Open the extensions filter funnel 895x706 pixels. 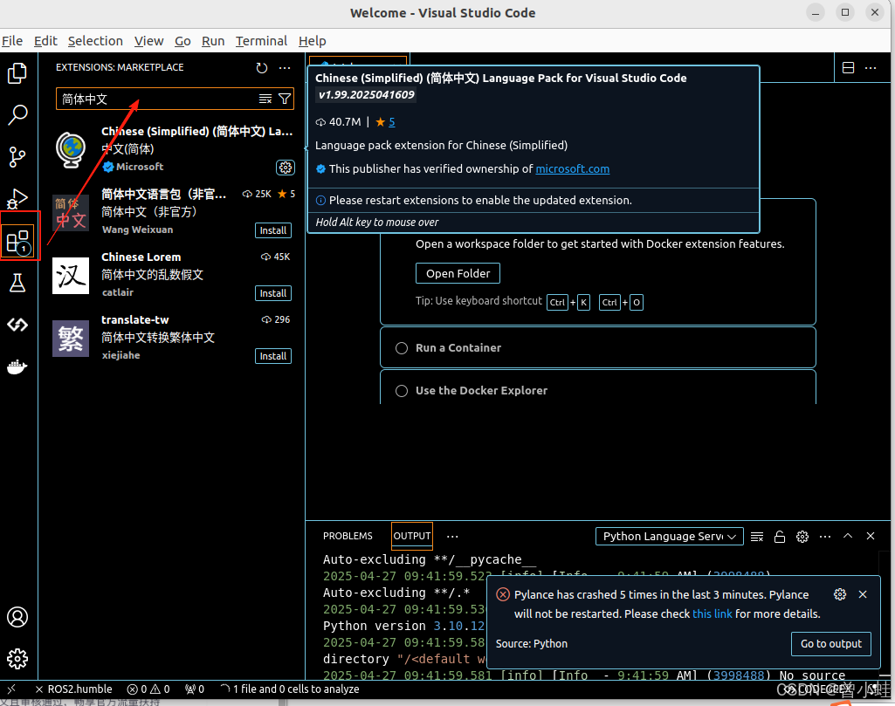pos(285,99)
